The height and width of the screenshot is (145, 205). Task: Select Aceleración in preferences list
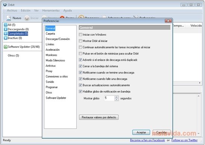coord(53,50)
